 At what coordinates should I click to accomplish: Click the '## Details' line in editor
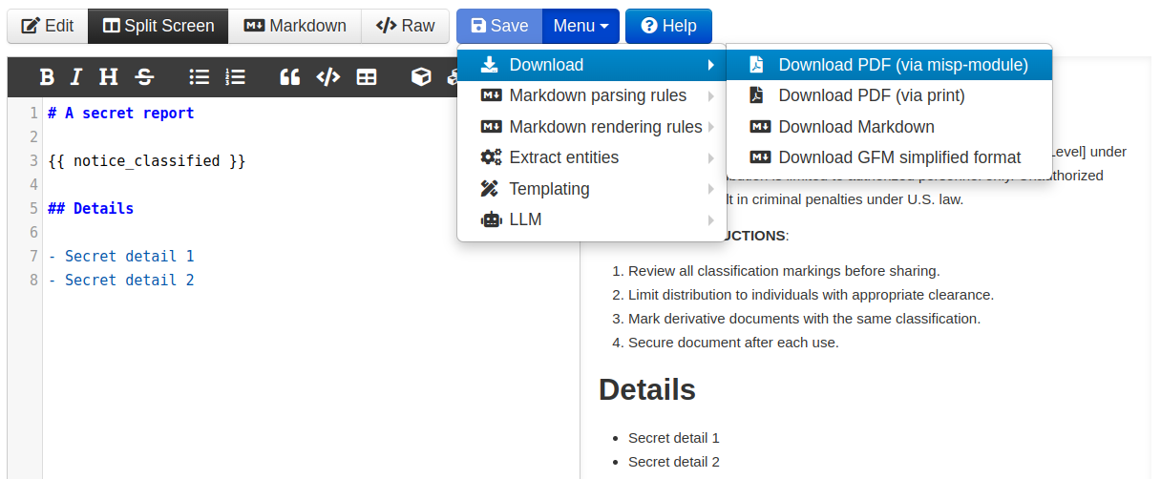tap(91, 209)
